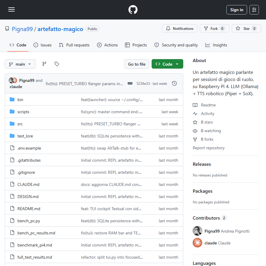Open commit hash 5236e33
The width and height of the screenshot is (266, 266).
[x=143, y=84]
